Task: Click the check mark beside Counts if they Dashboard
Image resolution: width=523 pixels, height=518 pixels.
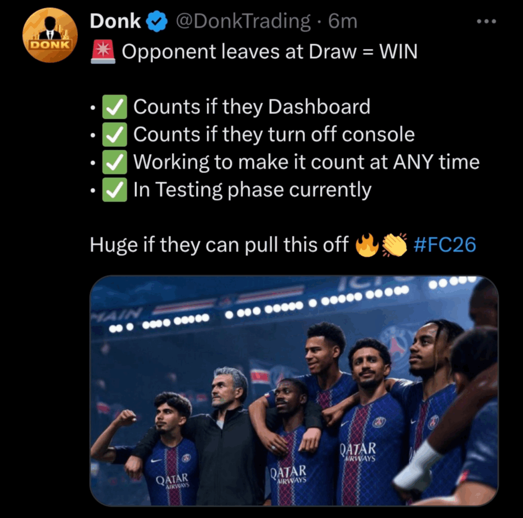Action: click(114, 107)
